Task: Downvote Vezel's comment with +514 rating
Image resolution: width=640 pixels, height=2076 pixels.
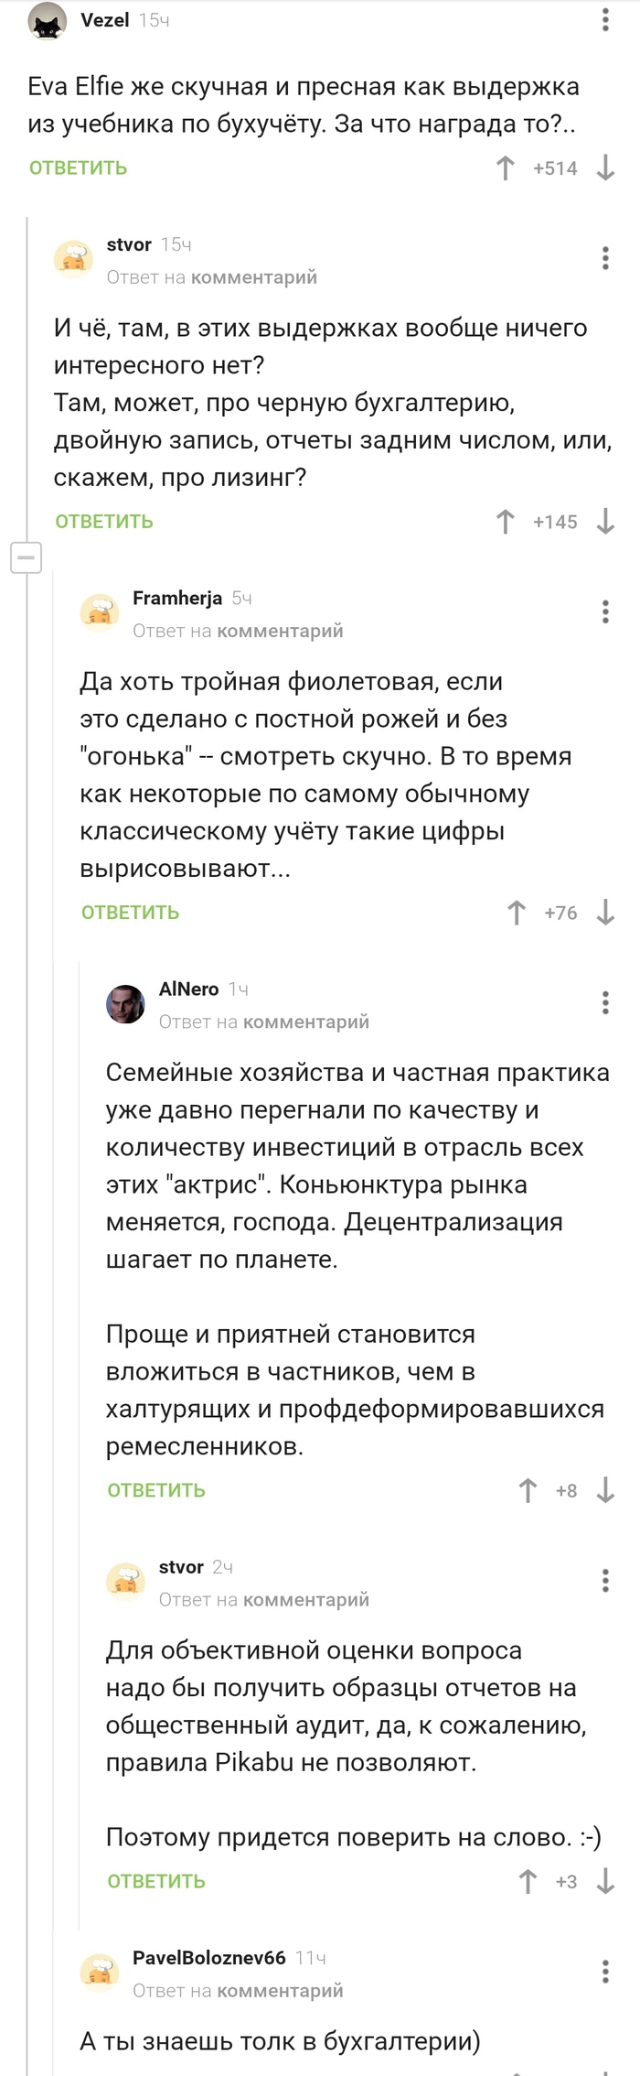Action: coord(605,168)
